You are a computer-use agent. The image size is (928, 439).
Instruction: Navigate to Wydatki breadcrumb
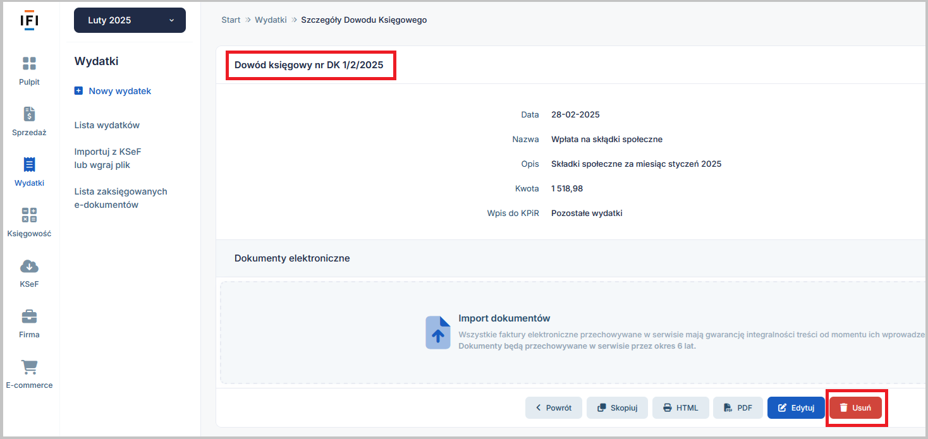click(x=271, y=20)
